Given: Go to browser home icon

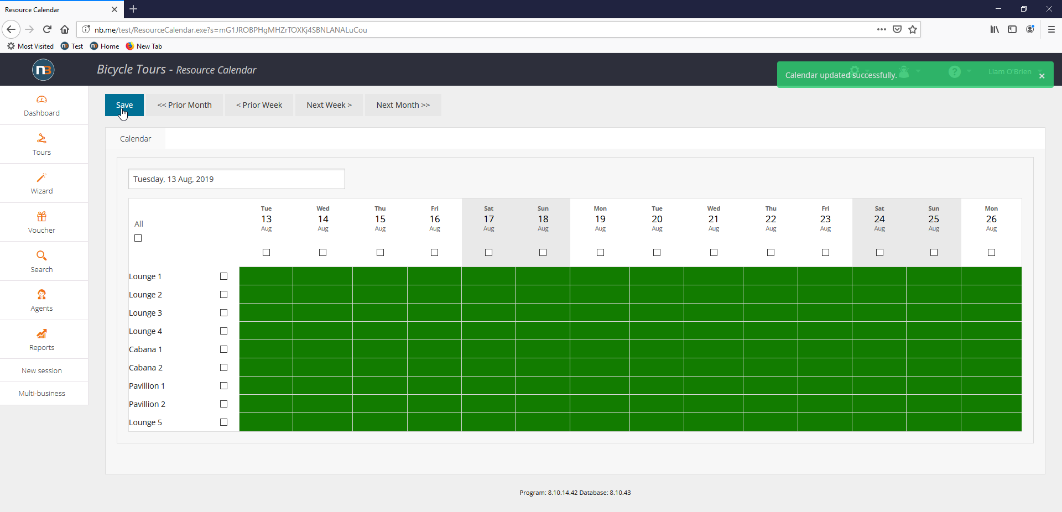Looking at the screenshot, I should coord(65,29).
